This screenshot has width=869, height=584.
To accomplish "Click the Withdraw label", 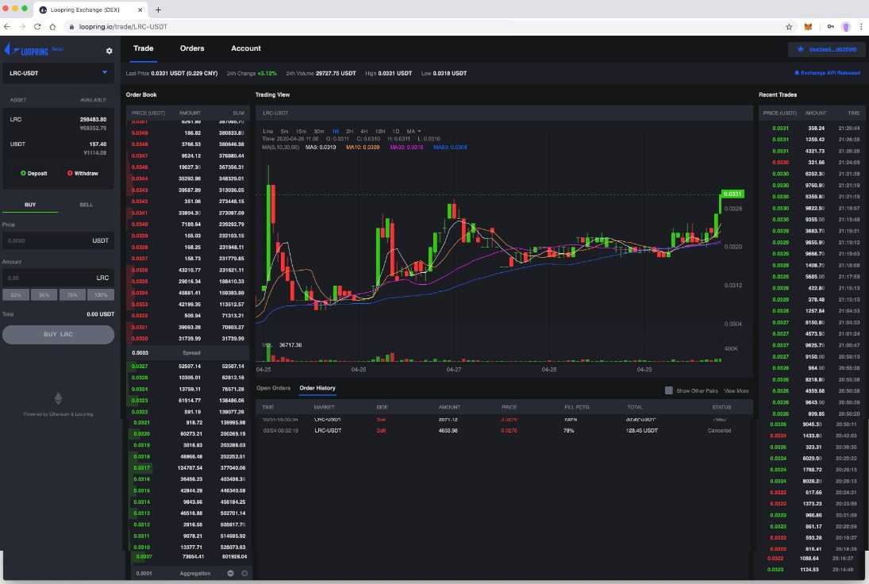I will pyautogui.click(x=86, y=174).
